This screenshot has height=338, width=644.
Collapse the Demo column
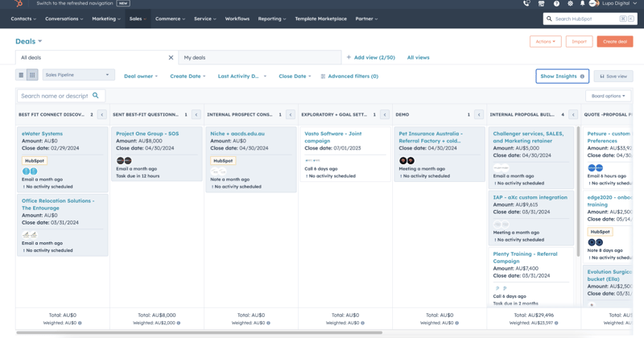click(479, 114)
